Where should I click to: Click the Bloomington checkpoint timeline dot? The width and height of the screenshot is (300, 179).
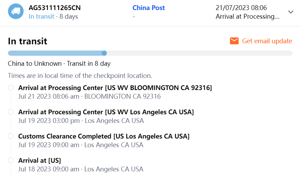pyautogui.click(x=11, y=88)
